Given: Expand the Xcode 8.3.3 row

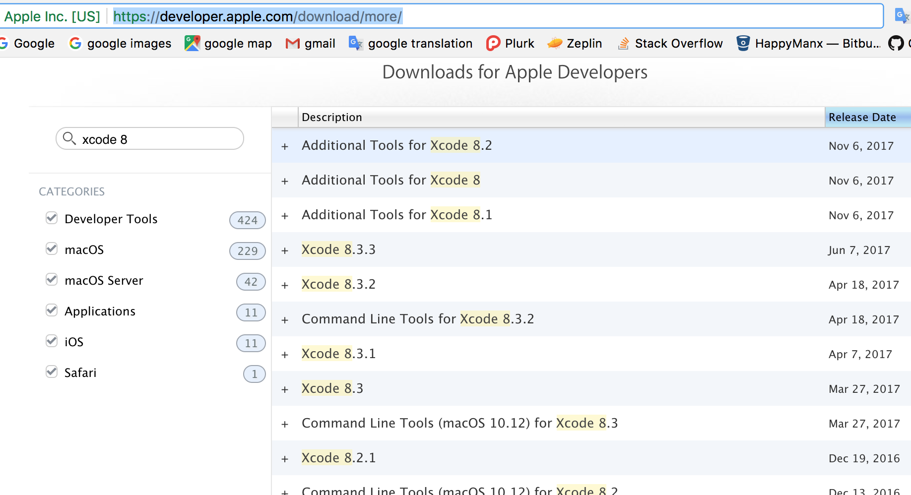Looking at the screenshot, I should (285, 250).
